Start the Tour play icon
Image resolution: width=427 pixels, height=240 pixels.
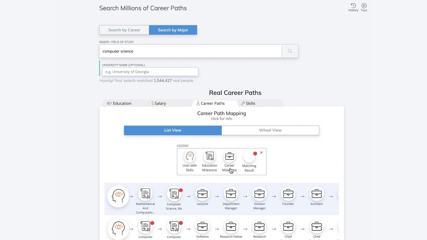[364, 6]
